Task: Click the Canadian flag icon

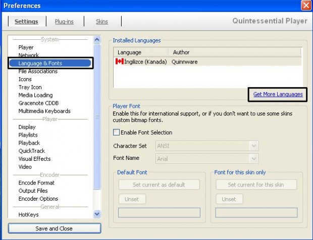Action: 119,62
